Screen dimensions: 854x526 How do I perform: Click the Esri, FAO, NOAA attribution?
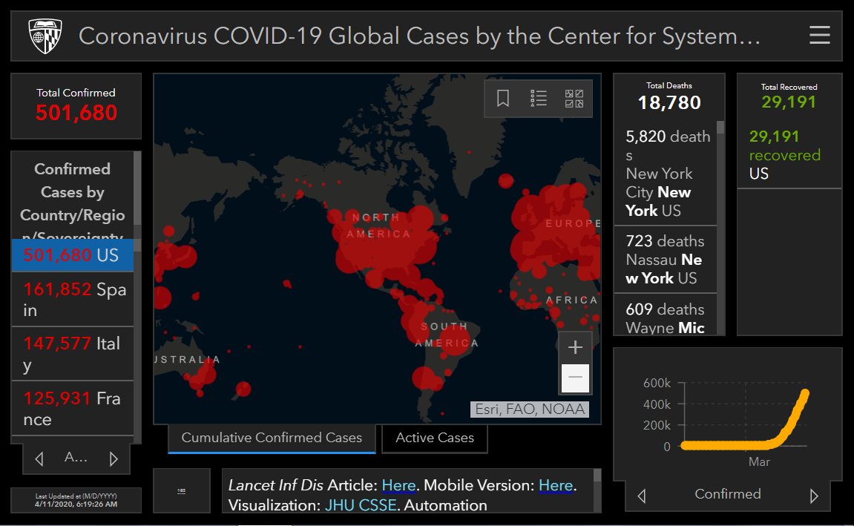[x=530, y=409]
